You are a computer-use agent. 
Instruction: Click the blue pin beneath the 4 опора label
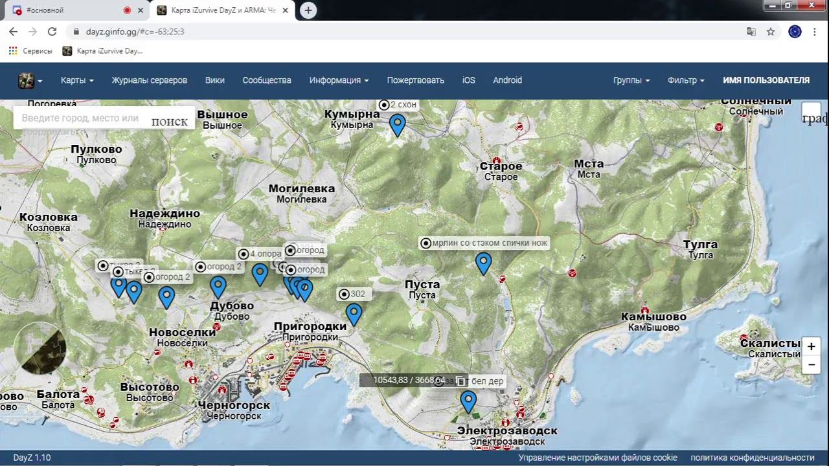click(x=260, y=274)
